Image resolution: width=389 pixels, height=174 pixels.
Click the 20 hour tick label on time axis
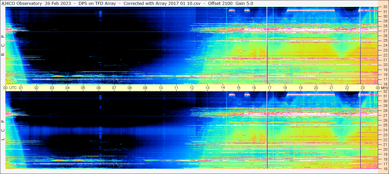(x=316, y=88)
